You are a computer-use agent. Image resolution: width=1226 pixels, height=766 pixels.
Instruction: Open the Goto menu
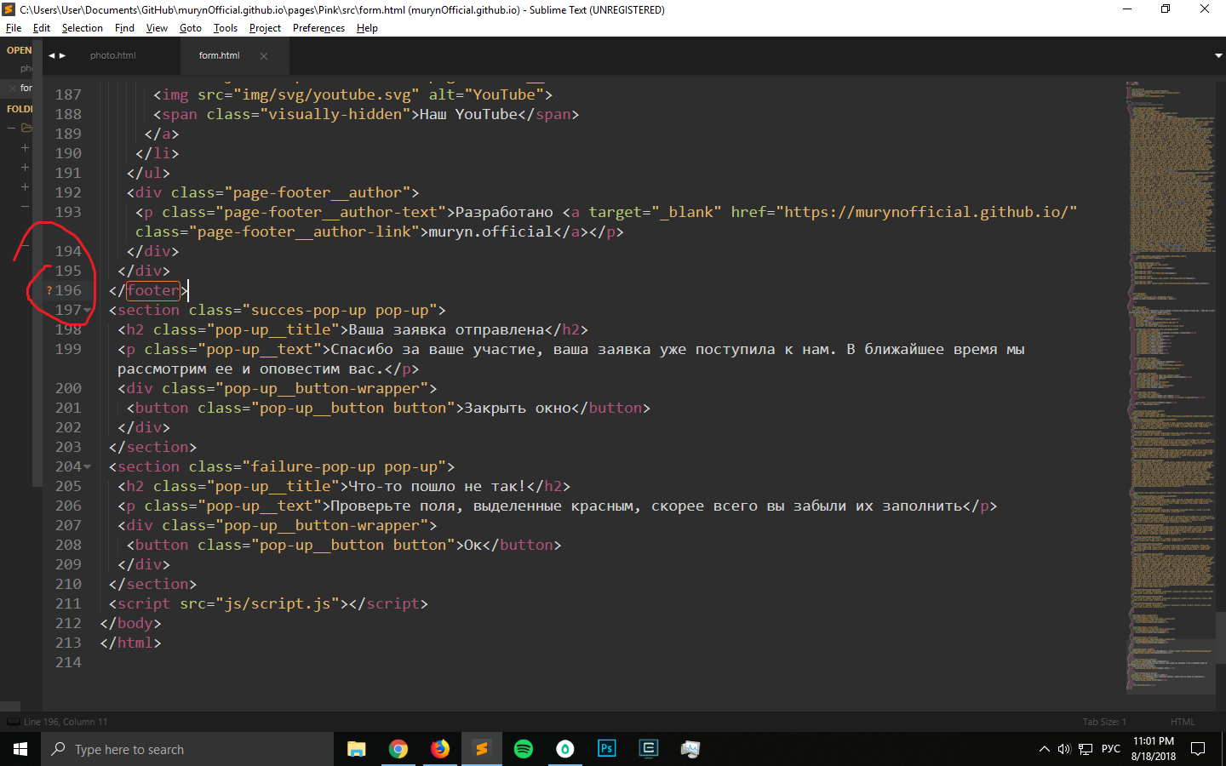(191, 28)
